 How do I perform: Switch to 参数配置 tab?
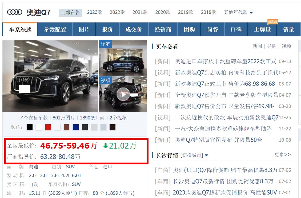(55, 29)
